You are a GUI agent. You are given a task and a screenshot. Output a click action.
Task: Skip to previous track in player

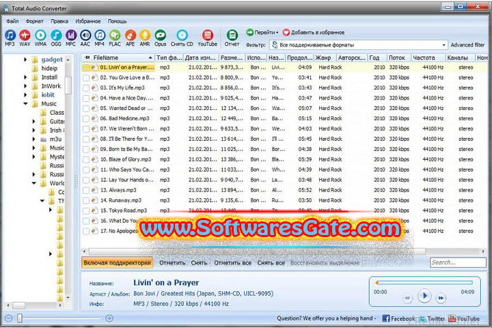coord(407,298)
